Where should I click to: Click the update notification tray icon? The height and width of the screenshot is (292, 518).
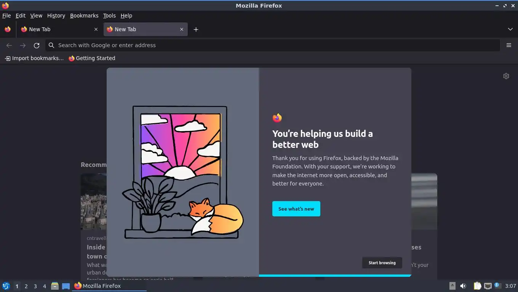497,286
